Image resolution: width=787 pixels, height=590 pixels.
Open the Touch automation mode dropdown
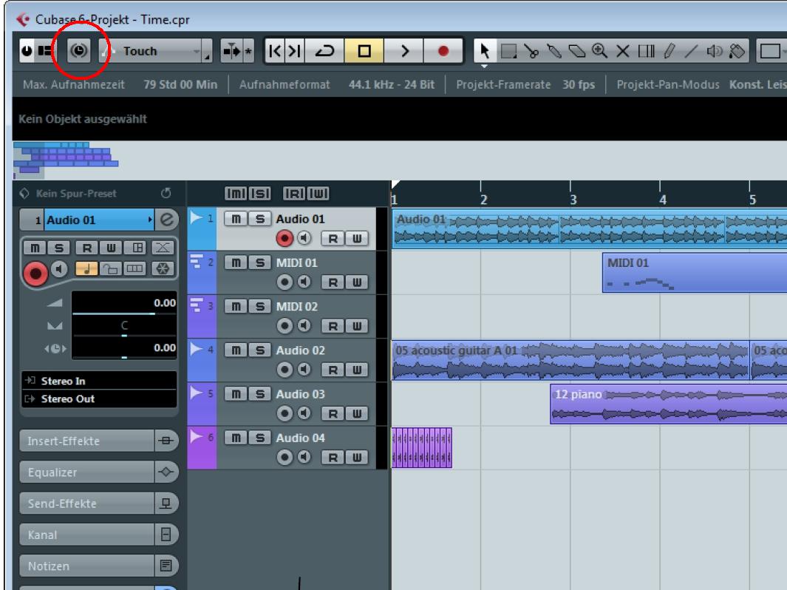pos(157,51)
